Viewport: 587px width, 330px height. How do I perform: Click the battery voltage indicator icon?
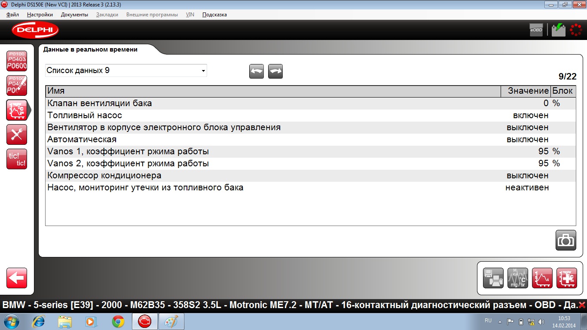559,30
